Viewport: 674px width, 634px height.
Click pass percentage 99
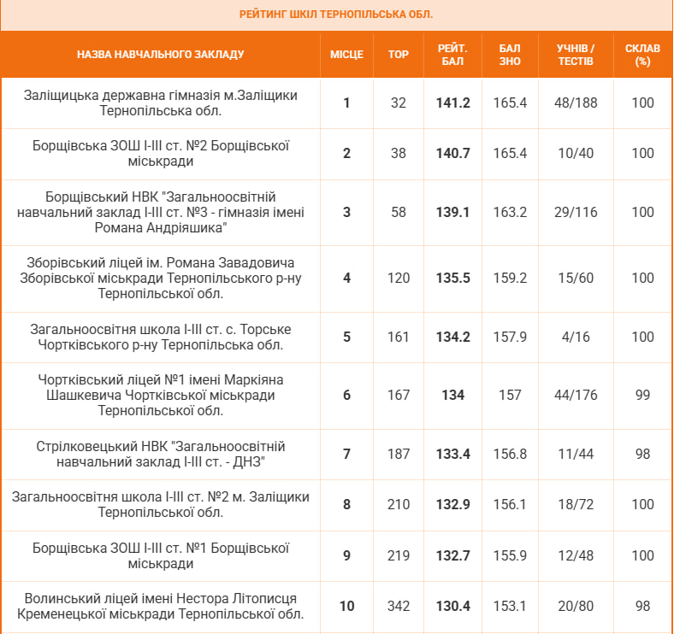coord(642,395)
